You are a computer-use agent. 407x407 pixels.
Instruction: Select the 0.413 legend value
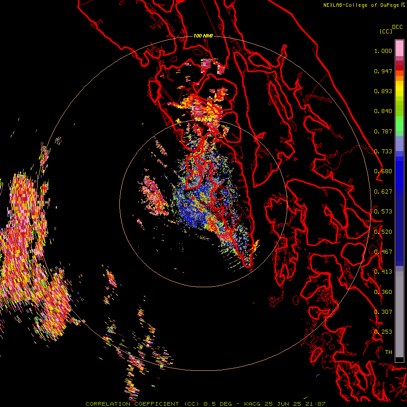coord(383,272)
